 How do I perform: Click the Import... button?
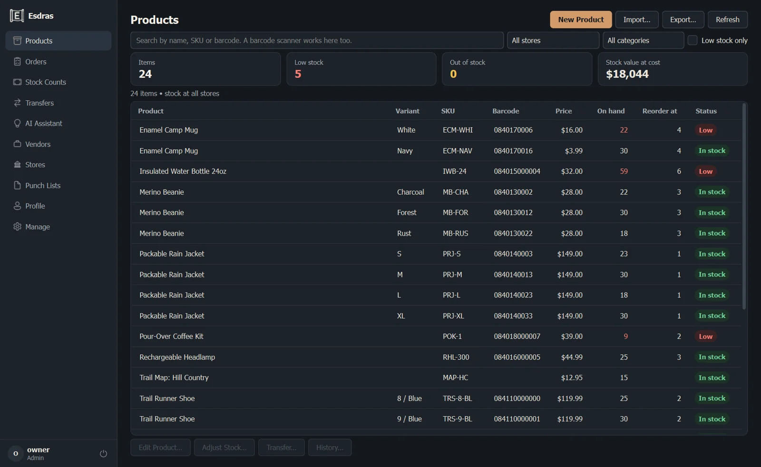point(637,19)
